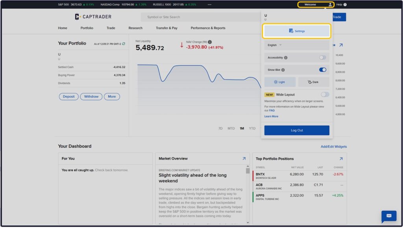
Task: Open the Wide Layout FAQ link
Action: pyautogui.click(x=272, y=111)
